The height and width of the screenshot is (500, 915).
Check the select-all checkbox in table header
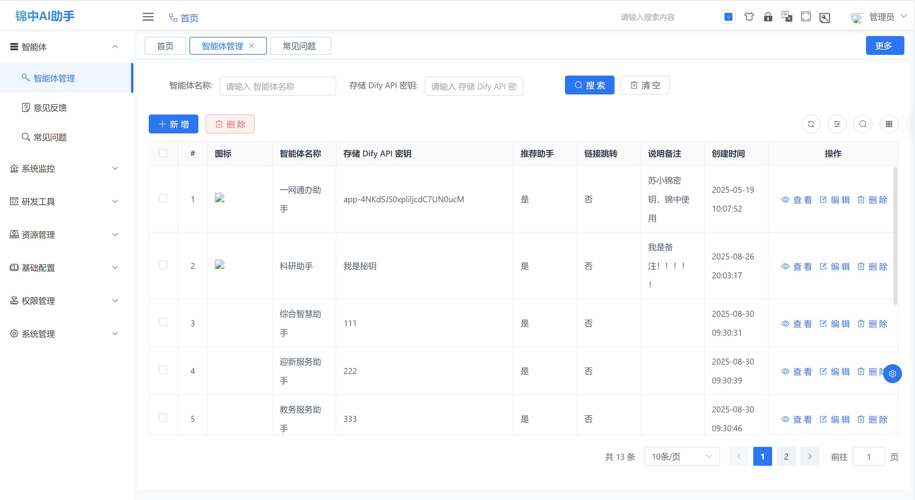click(163, 153)
